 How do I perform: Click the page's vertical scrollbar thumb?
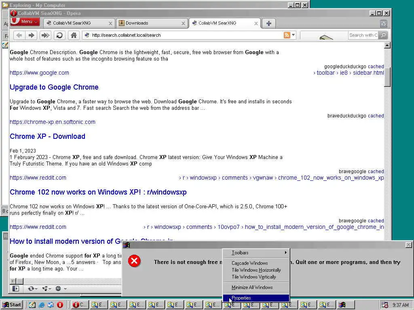387,77
